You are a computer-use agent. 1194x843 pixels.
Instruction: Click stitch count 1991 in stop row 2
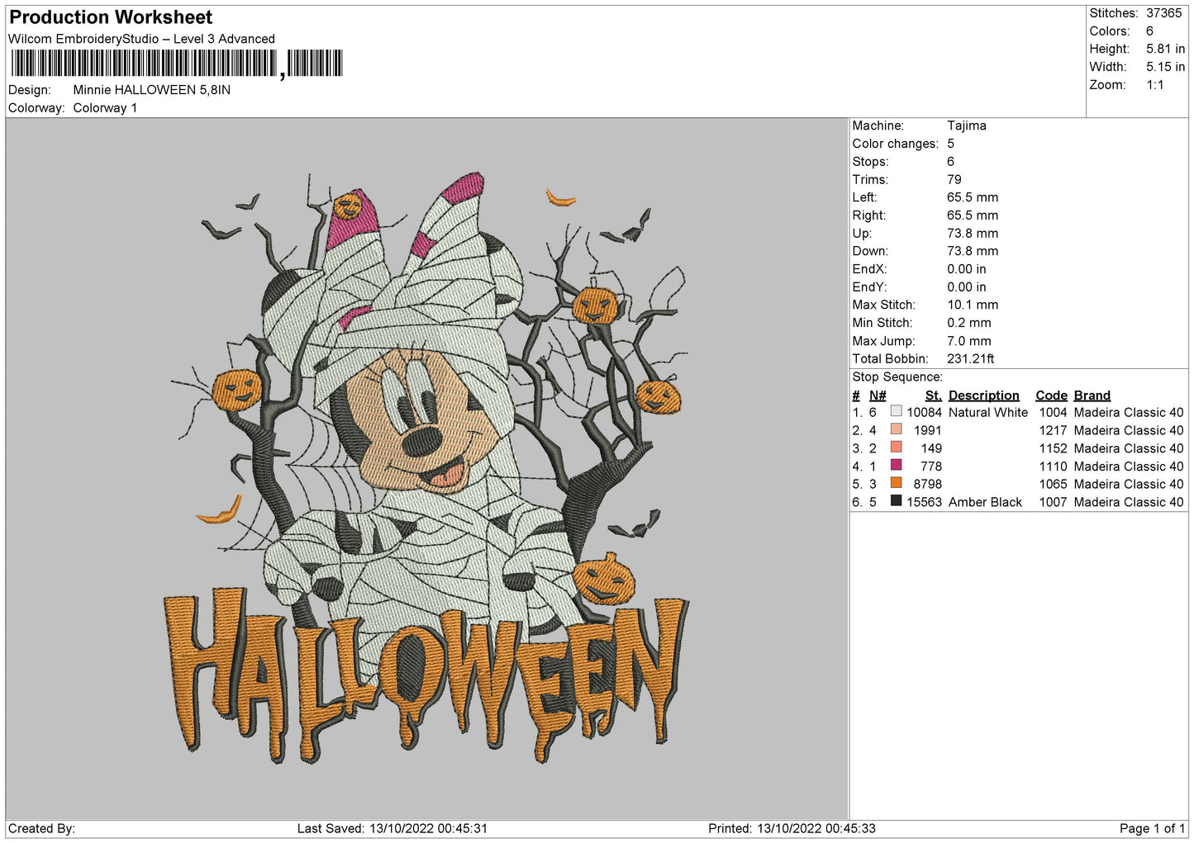[x=928, y=430]
